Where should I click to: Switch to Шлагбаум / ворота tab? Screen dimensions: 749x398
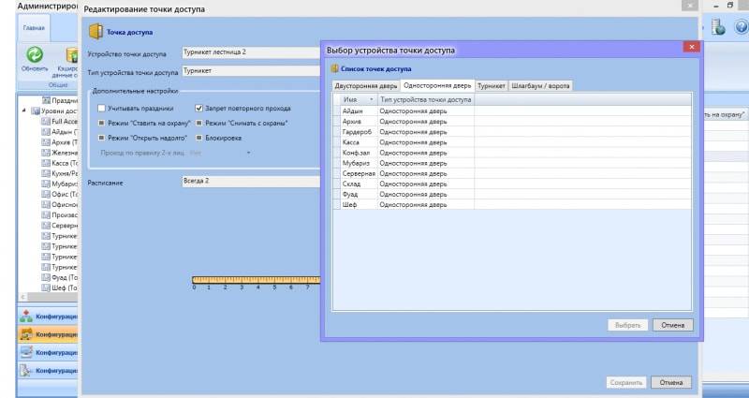coord(540,86)
